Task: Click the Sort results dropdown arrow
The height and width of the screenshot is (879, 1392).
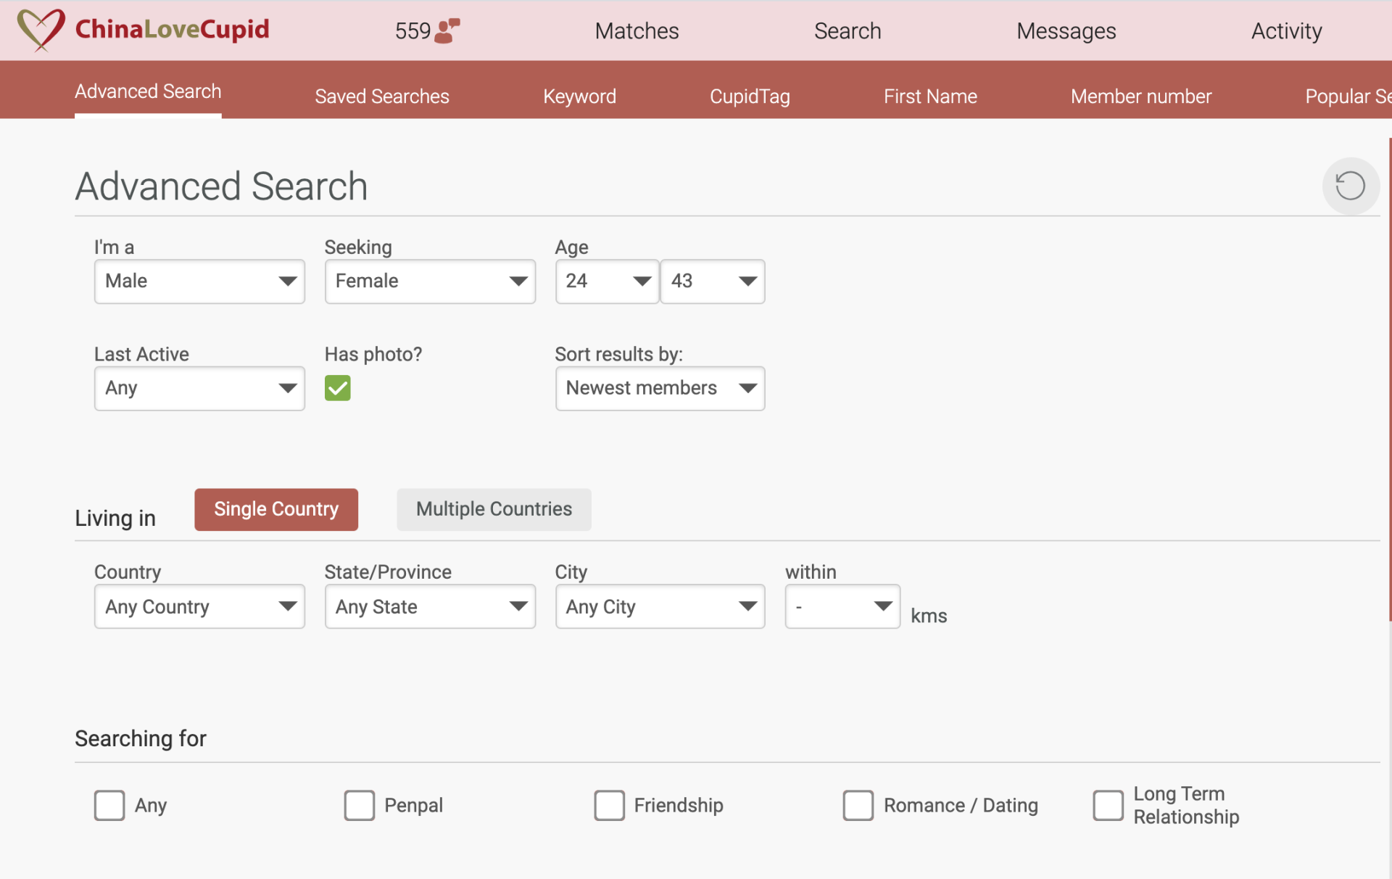Action: point(747,388)
